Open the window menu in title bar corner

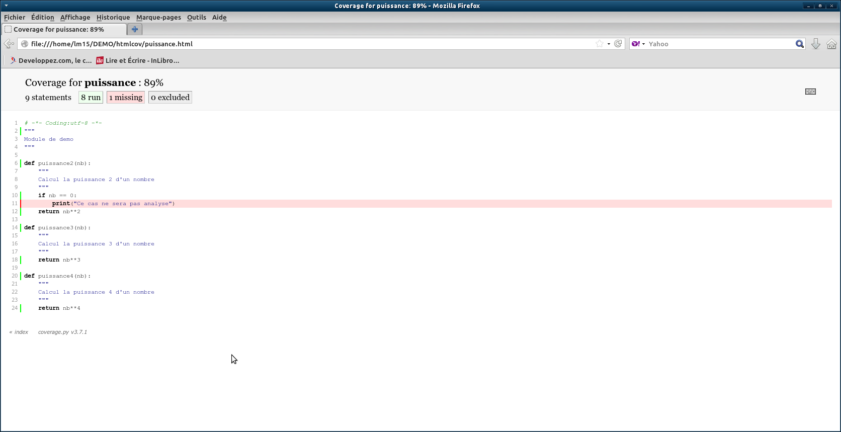(6, 6)
